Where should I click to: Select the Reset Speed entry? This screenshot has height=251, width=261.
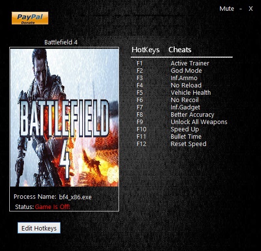[x=188, y=144]
